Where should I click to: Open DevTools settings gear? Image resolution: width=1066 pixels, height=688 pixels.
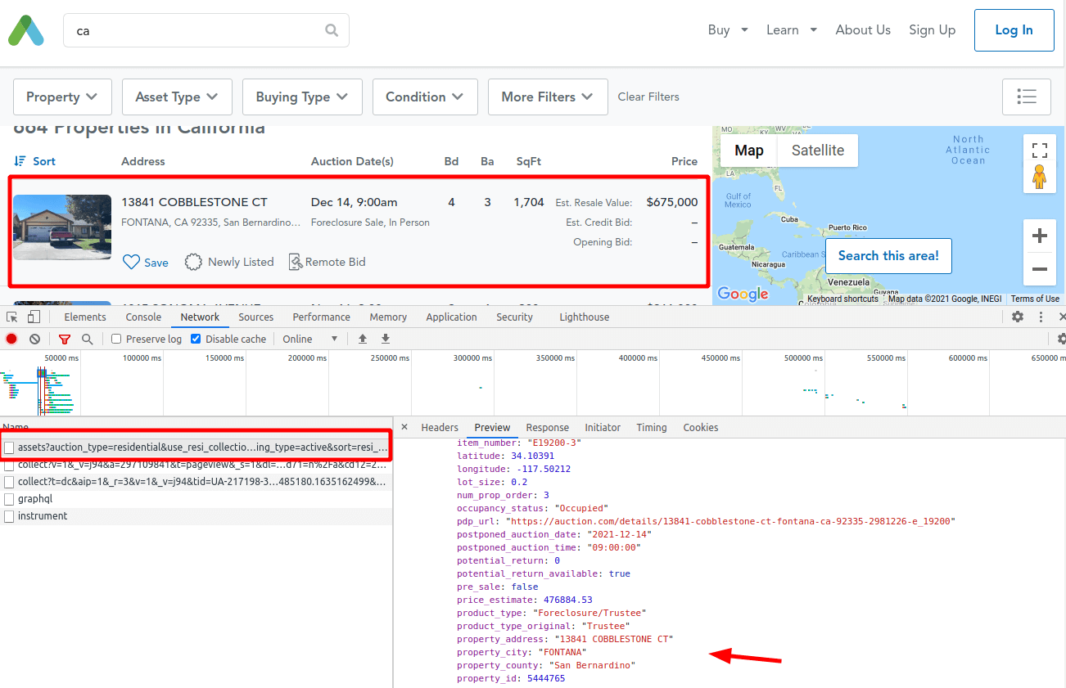[x=1017, y=317]
